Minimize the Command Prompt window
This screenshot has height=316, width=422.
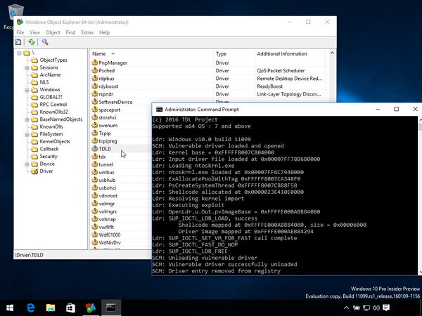[x=378, y=109]
